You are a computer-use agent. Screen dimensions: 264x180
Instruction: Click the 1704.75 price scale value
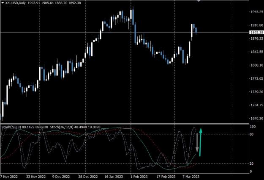tap(257, 105)
